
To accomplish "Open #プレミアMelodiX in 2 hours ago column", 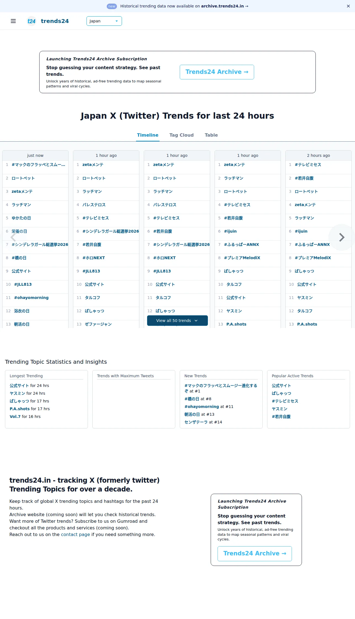I will point(313,258).
